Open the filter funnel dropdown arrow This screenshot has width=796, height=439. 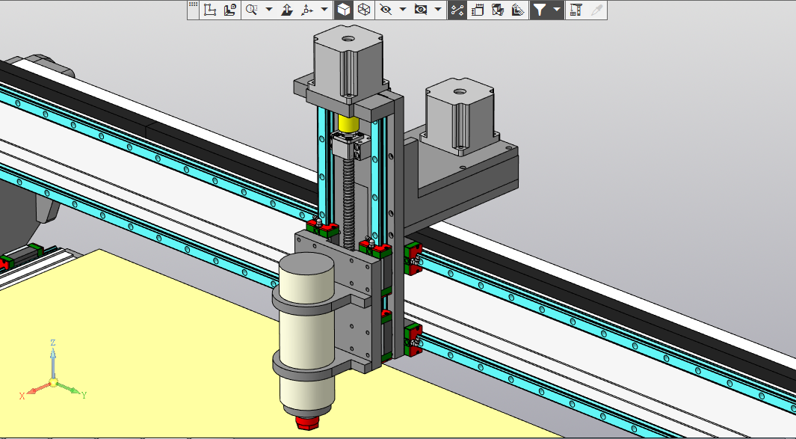557,10
